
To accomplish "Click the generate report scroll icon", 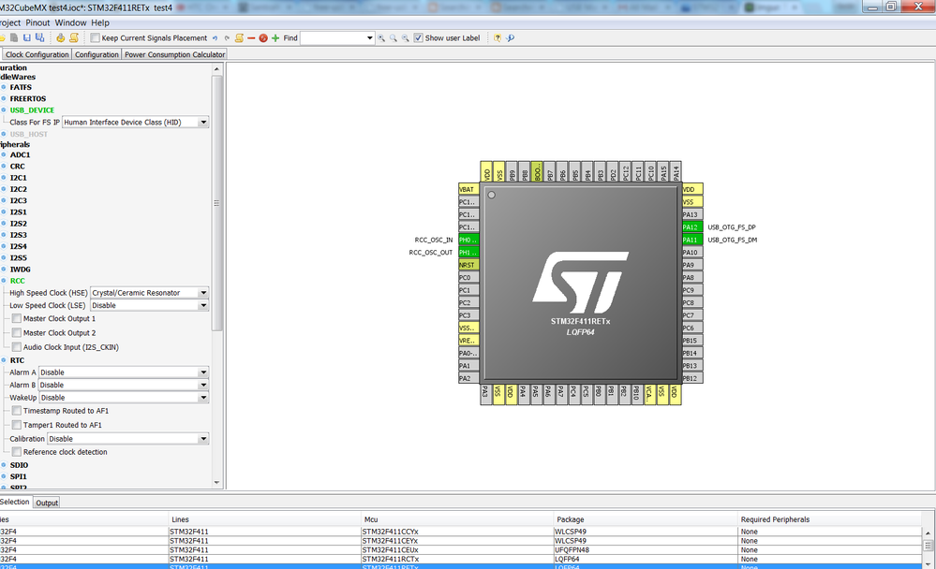I will pyautogui.click(x=74, y=37).
